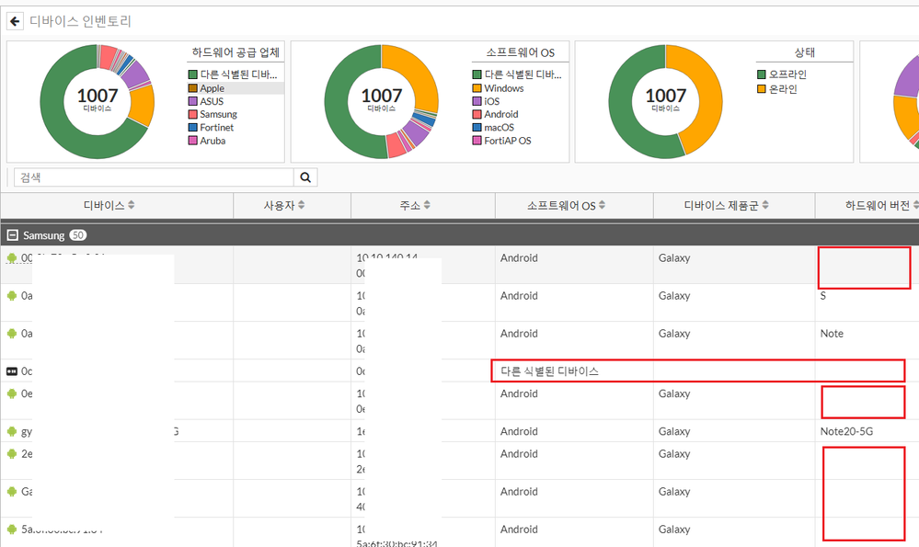The width and height of the screenshot is (919, 547).
Task: Click the 디바이스 인벤토리 page title
Action: 80,21
